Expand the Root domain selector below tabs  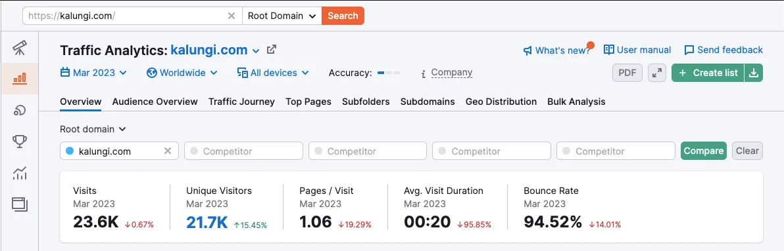click(x=93, y=129)
